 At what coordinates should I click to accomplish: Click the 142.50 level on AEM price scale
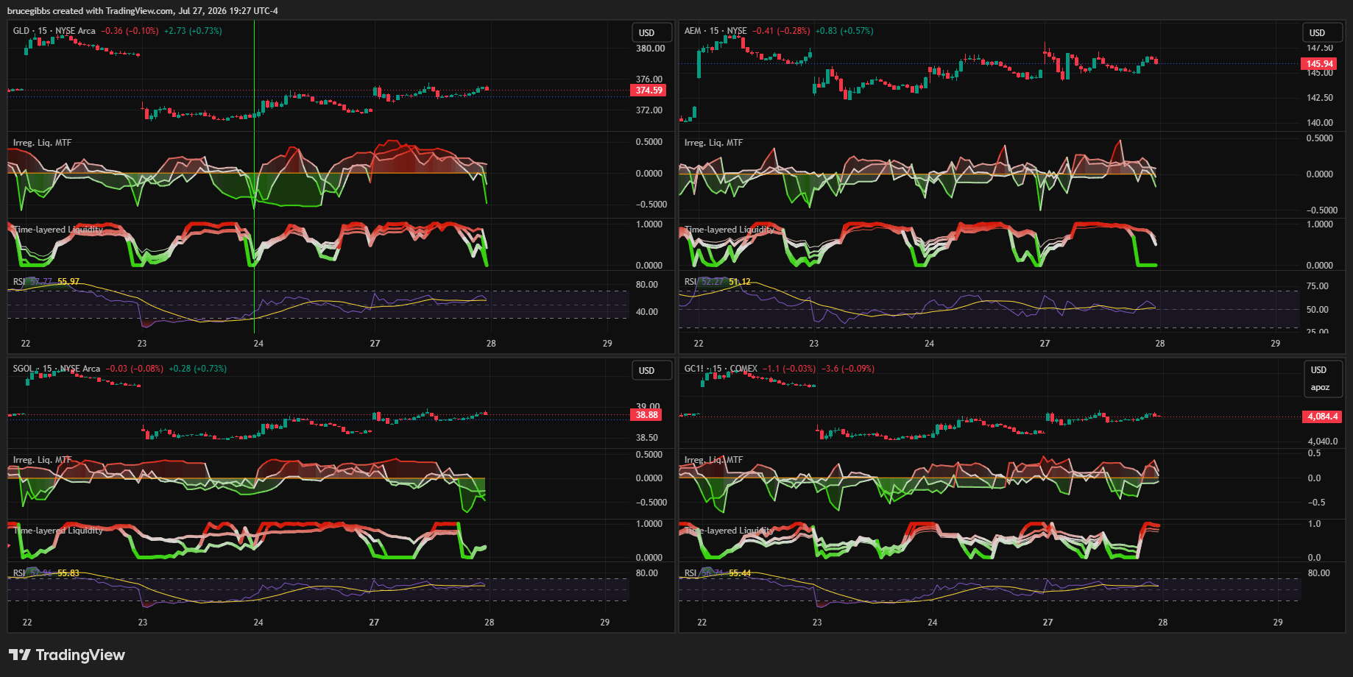click(1320, 98)
